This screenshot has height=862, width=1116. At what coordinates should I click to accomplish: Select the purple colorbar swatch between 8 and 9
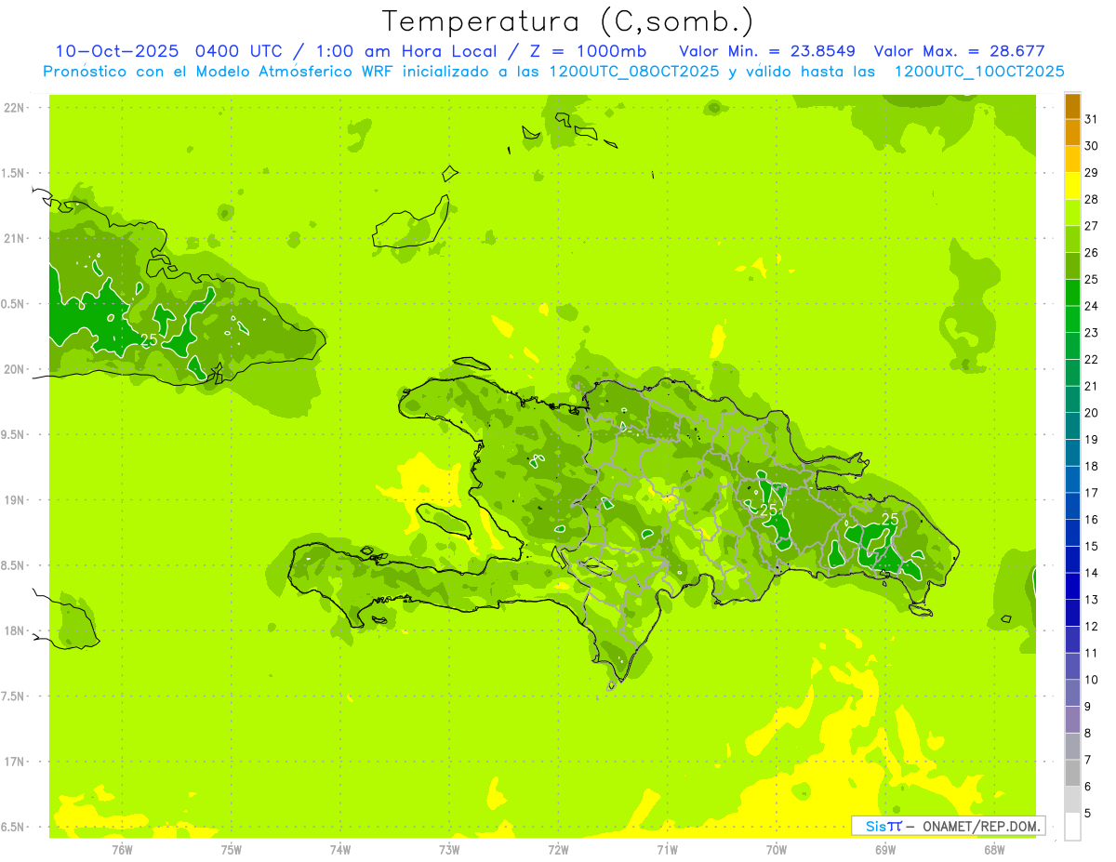click(x=1072, y=720)
